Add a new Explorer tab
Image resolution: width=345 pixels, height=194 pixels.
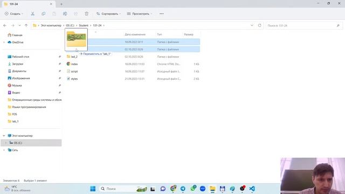61,4
